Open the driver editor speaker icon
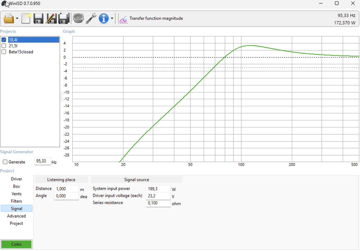 point(78,19)
